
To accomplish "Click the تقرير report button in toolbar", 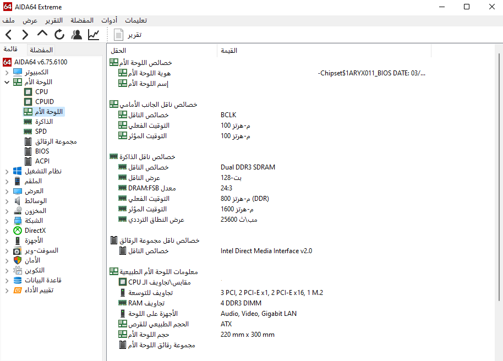I will [x=128, y=35].
